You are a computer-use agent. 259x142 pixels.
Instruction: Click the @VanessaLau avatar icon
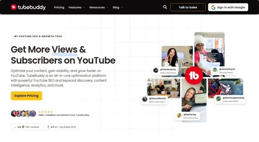tap(156, 70)
